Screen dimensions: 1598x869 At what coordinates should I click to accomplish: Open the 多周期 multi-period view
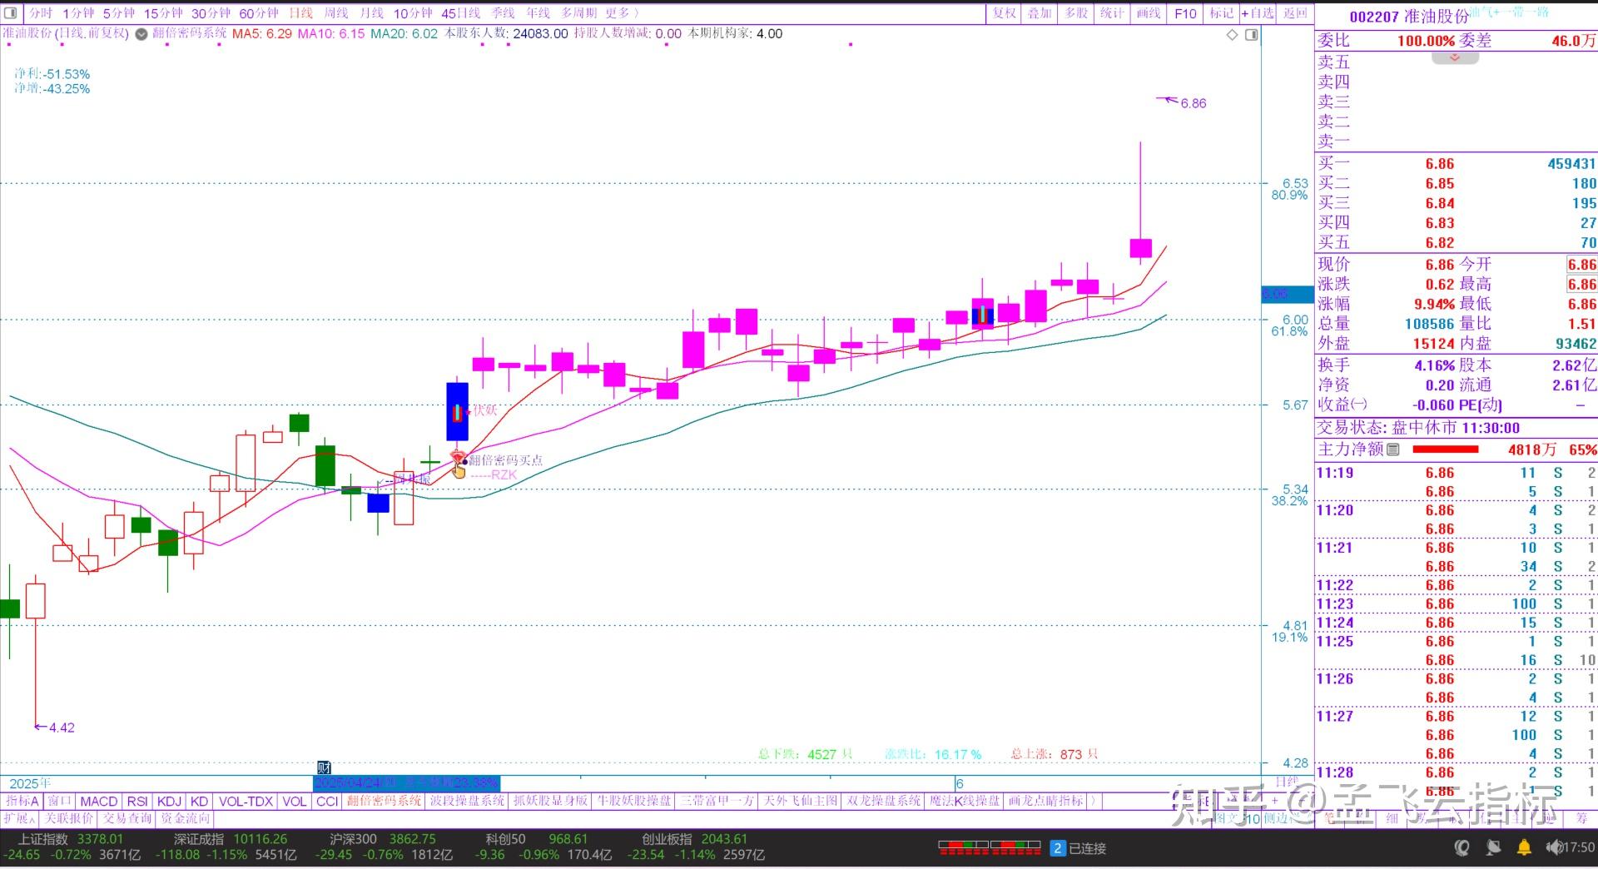pos(578,13)
